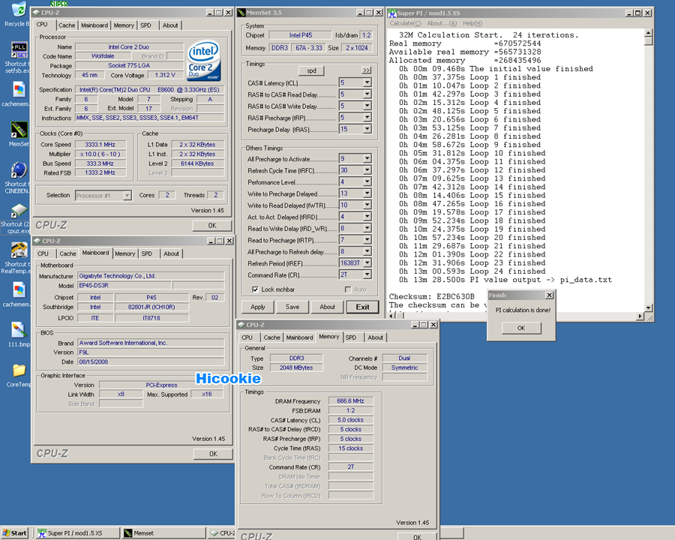This screenshot has width=675, height=540.
Task: Expand the Refresh Cycle Time (tRFC) dropdown
Action: point(367,170)
